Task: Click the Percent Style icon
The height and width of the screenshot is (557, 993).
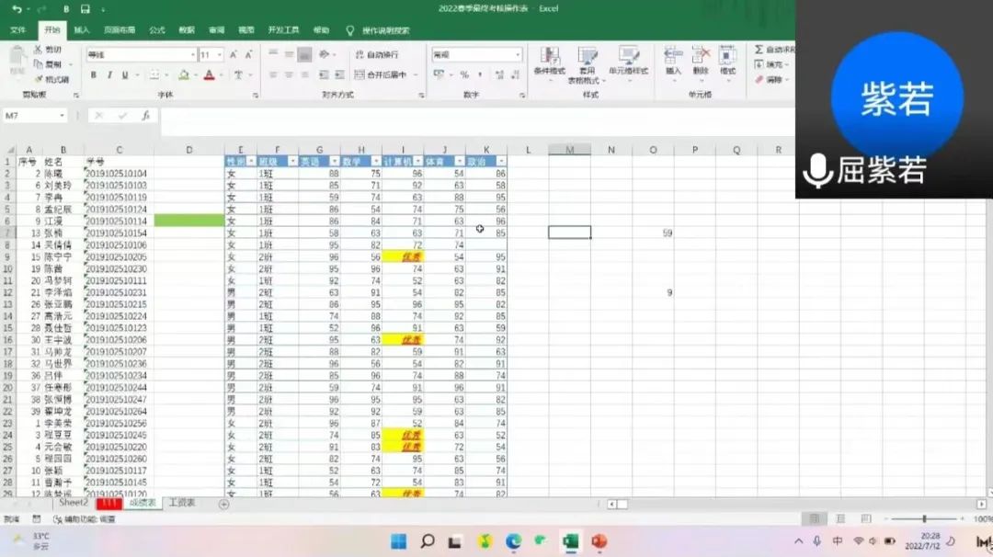Action: click(x=464, y=74)
